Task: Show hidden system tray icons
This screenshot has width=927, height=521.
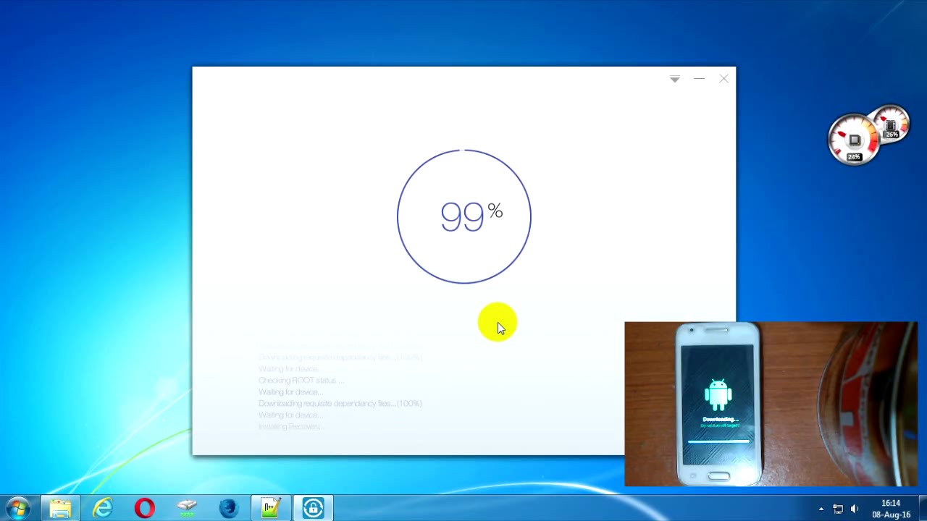Action: [x=821, y=509]
